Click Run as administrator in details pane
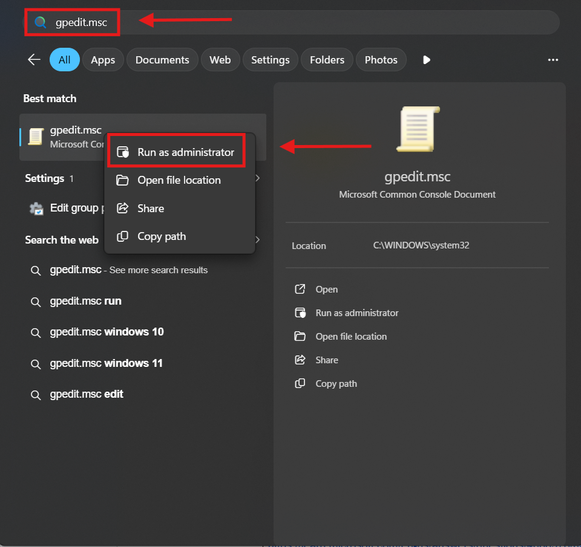The image size is (581, 547). point(357,313)
